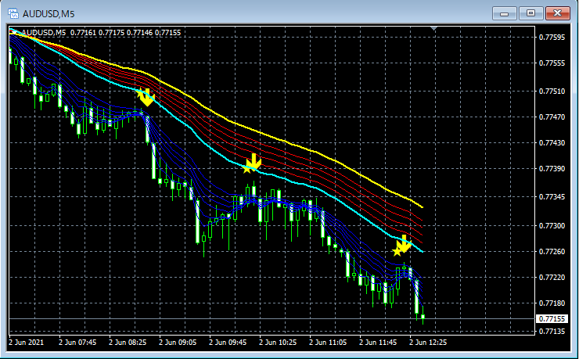Click the 0.77555 price scale label
Screen dimensions: 579x359
point(552,63)
